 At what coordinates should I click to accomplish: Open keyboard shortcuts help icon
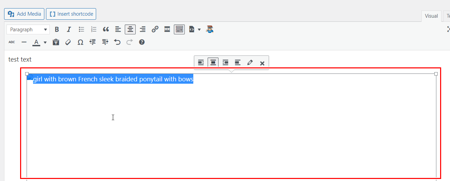[x=142, y=43]
